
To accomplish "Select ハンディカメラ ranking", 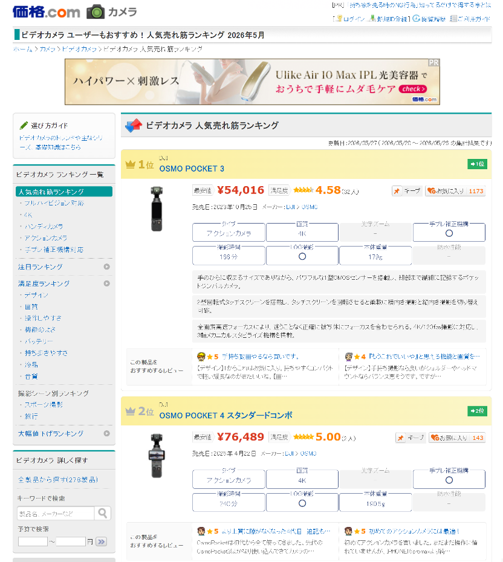I will coord(44,227).
